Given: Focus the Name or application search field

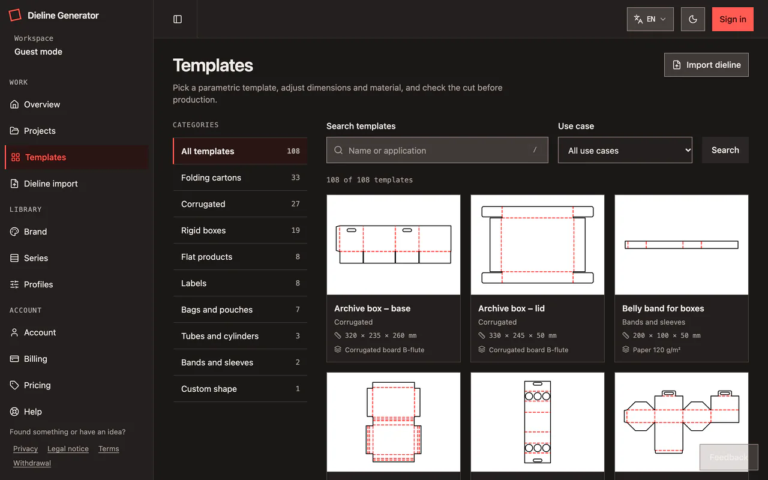Looking at the screenshot, I should click(437, 150).
